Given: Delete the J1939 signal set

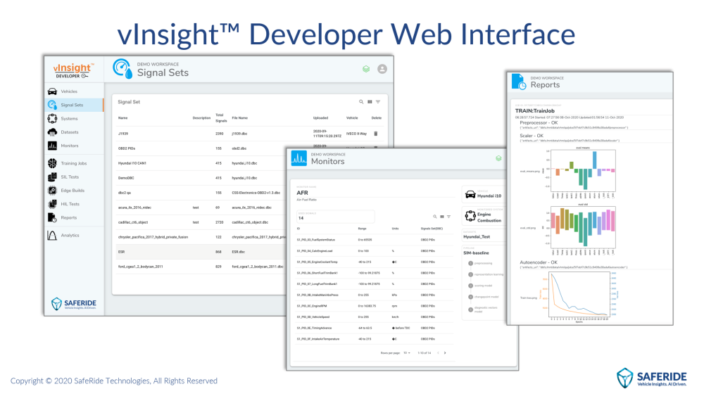Looking at the screenshot, I should click(x=376, y=134).
